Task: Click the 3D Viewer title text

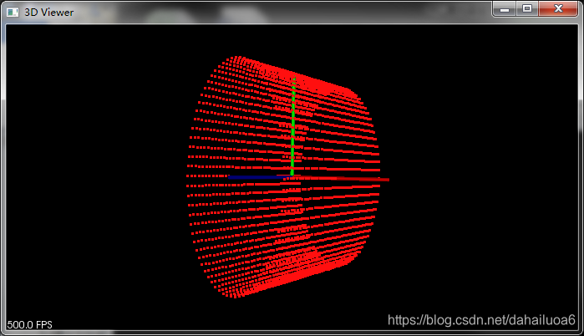Action: (48, 13)
